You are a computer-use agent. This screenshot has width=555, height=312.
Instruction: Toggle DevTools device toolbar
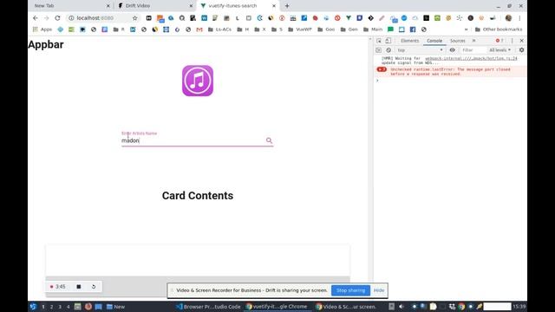tap(388, 41)
